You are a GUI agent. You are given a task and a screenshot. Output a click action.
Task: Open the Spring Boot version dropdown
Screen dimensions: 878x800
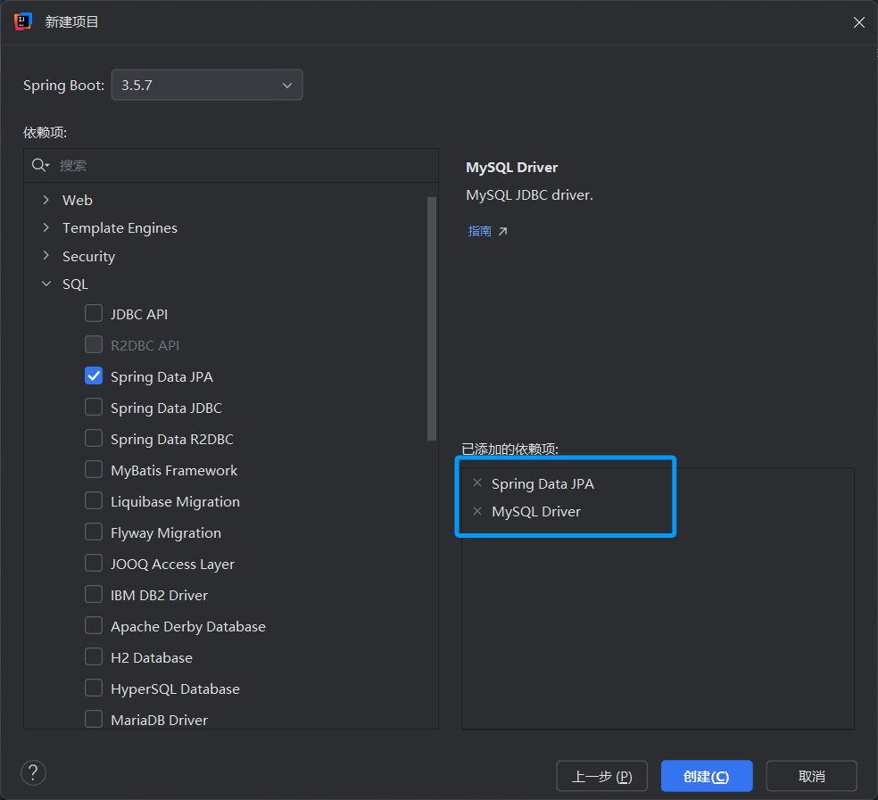(x=207, y=85)
